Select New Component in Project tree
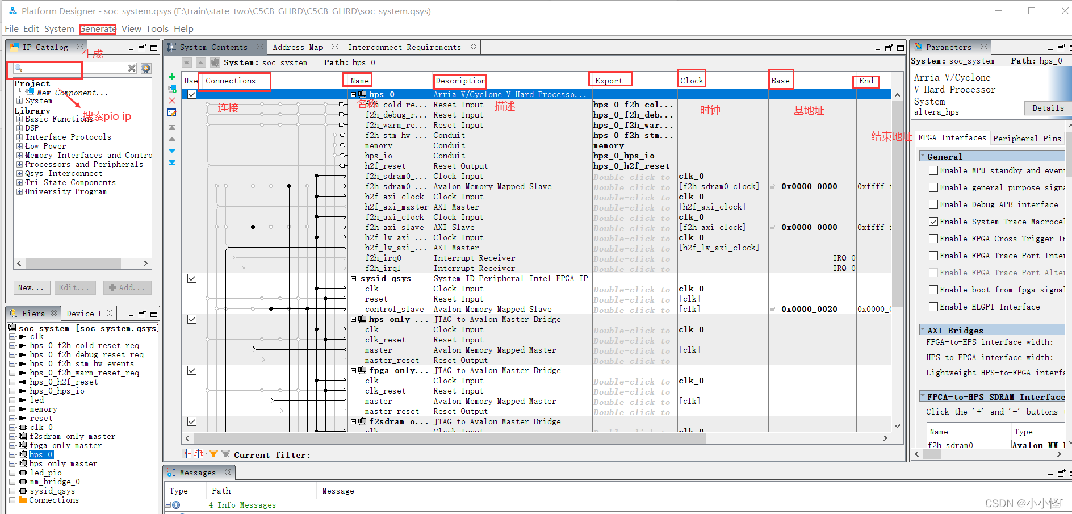Viewport: 1072px width, 514px height. [72, 93]
